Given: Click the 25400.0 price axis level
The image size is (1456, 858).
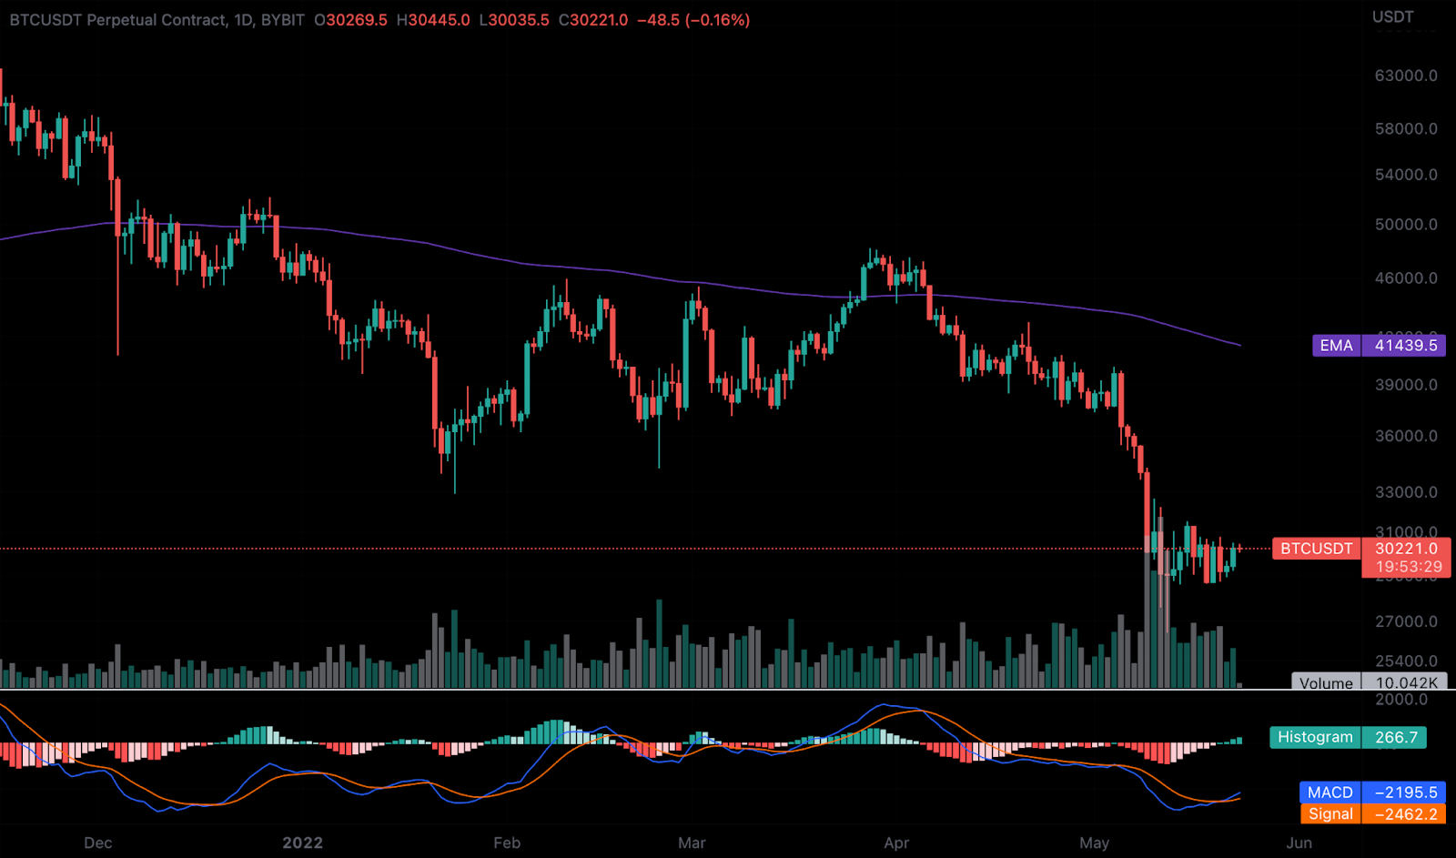Looking at the screenshot, I should 1406,661.
